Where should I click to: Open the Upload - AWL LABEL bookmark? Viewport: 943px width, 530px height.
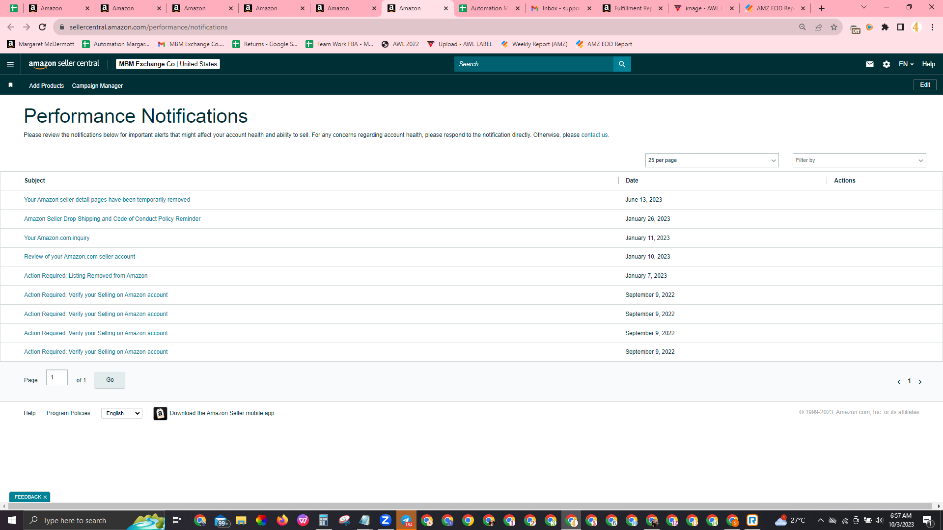[460, 44]
